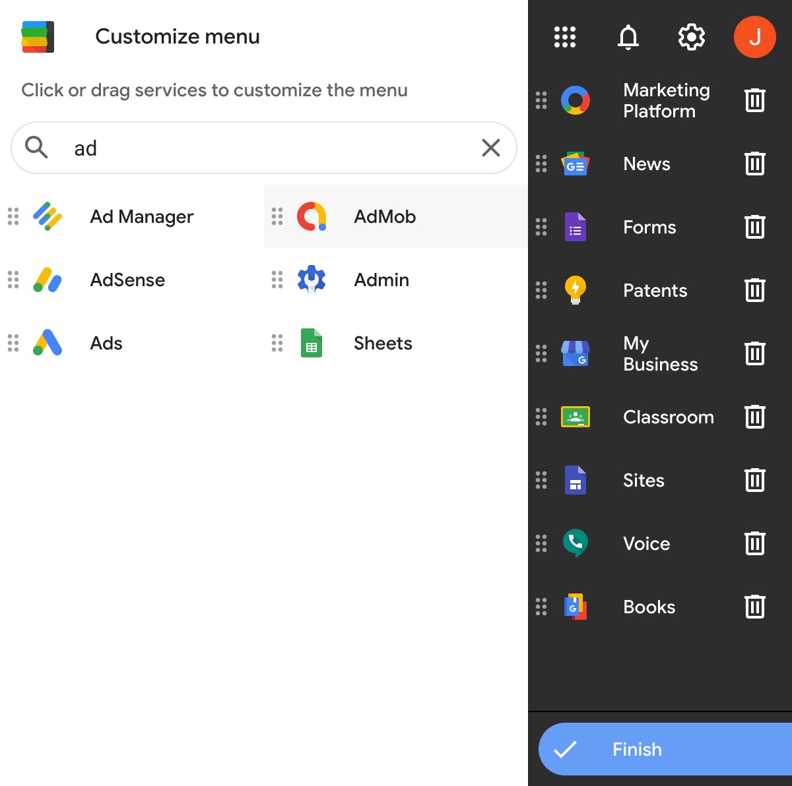
Task: Select the Google Ads service icon
Action: pyautogui.click(x=46, y=343)
